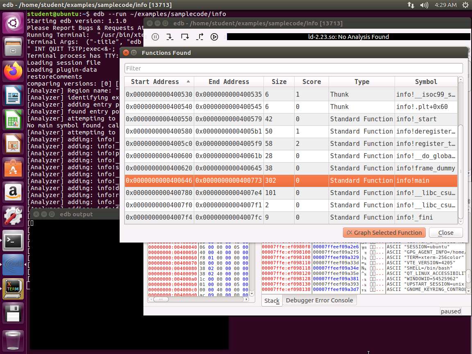Open the Debugger Error Console tab
472x354 pixels.
pyautogui.click(x=319, y=300)
